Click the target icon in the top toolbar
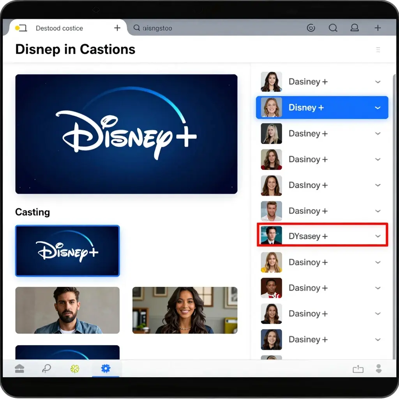399x399 pixels. [311, 28]
